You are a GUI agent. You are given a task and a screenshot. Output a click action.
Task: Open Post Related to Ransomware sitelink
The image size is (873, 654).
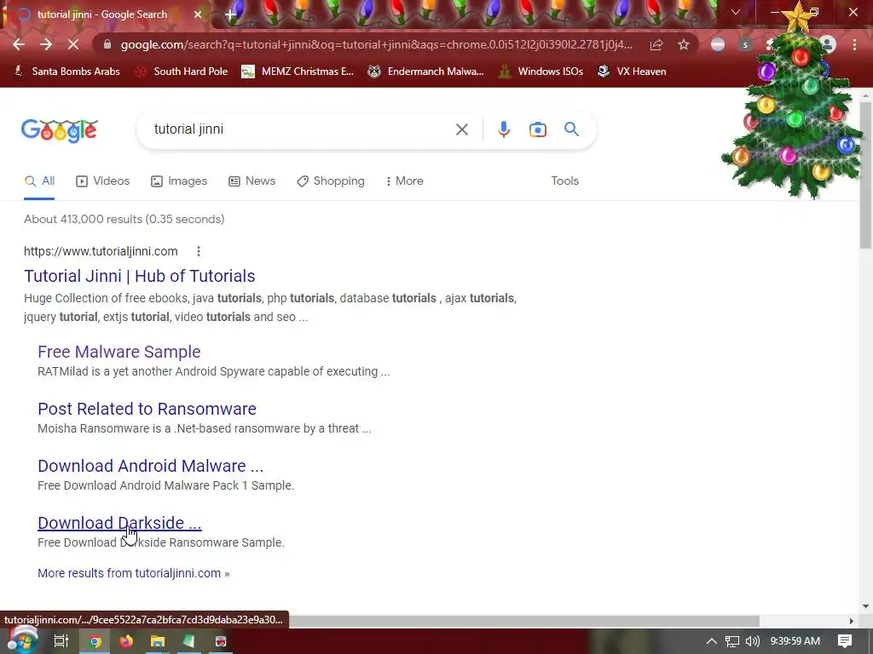point(147,409)
